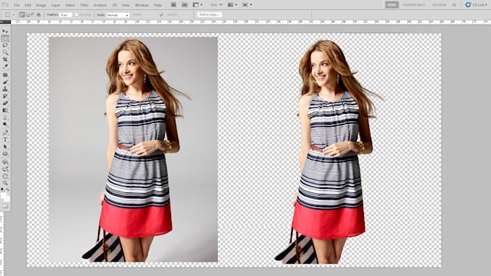Select the Spot Healing Brush tool

[x=5, y=75]
